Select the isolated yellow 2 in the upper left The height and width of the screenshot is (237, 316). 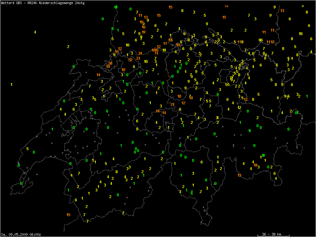[x=68, y=46]
